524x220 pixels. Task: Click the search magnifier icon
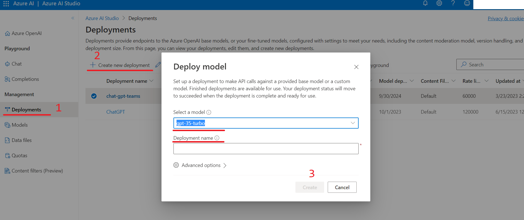[x=464, y=64]
